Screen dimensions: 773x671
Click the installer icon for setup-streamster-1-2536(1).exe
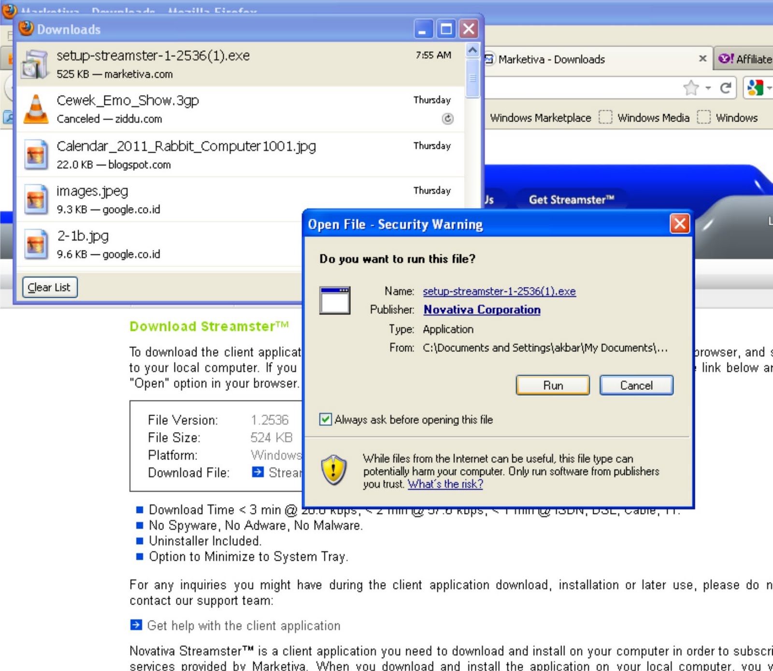(35, 64)
